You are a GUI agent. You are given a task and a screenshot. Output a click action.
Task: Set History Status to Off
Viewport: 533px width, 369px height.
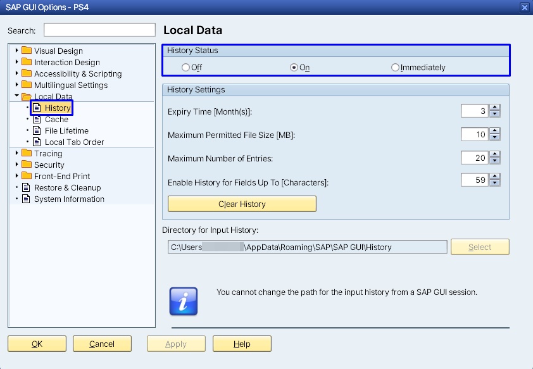coord(185,67)
